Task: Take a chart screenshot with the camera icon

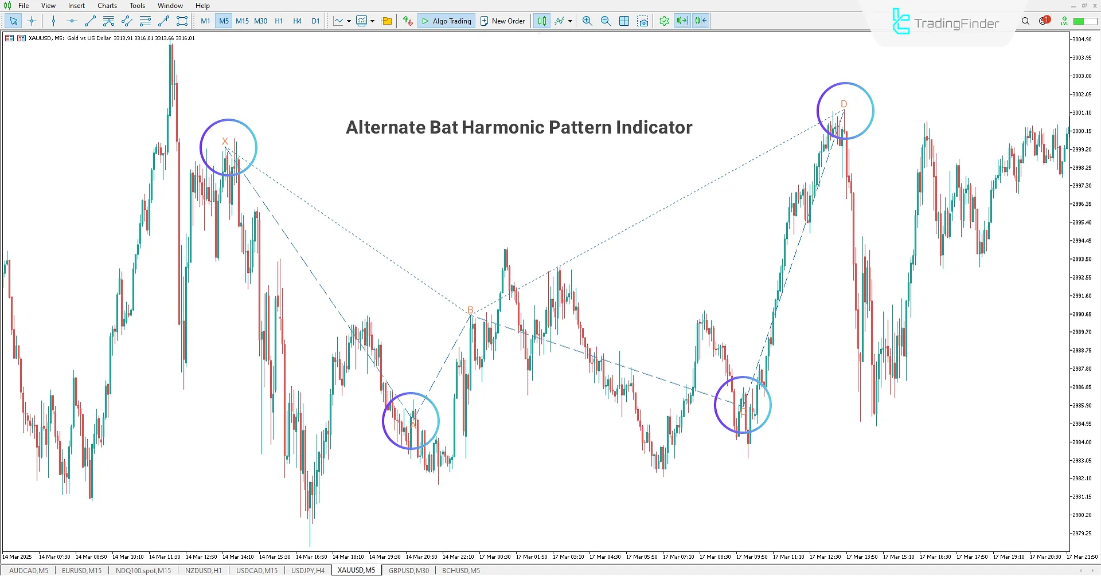Action: (x=643, y=21)
